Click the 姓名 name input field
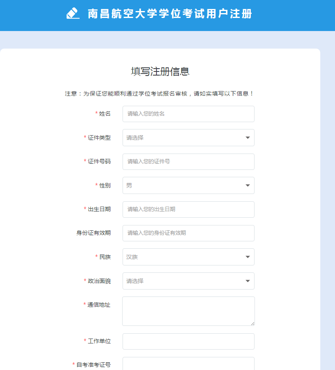 click(x=188, y=114)
